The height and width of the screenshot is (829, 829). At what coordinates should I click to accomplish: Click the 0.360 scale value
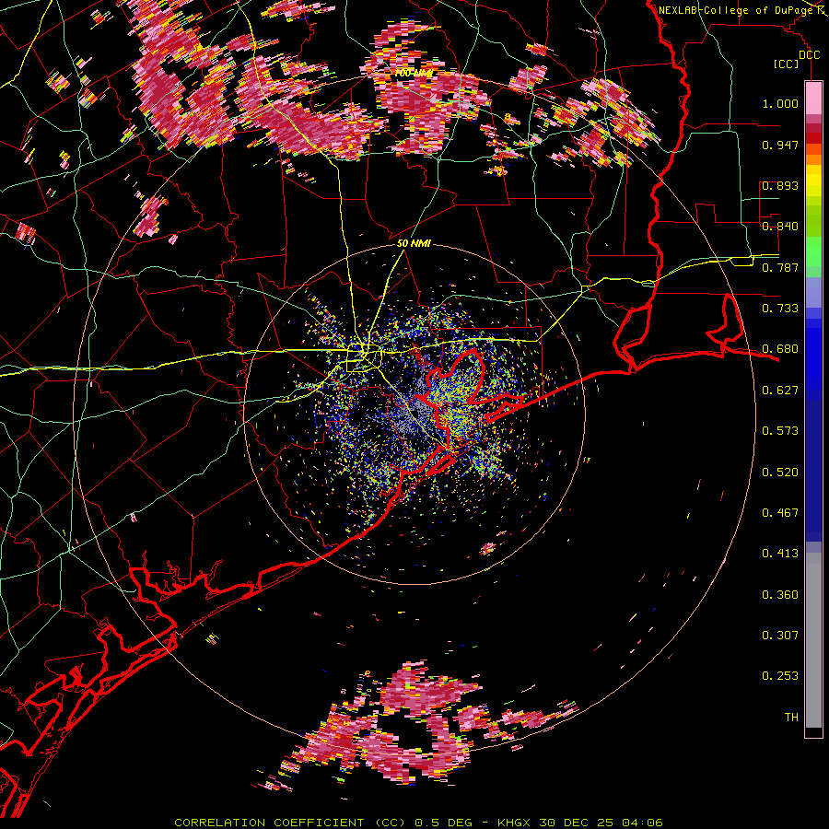pos(780,595)
